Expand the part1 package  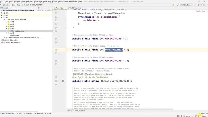(x=6, y=22)
